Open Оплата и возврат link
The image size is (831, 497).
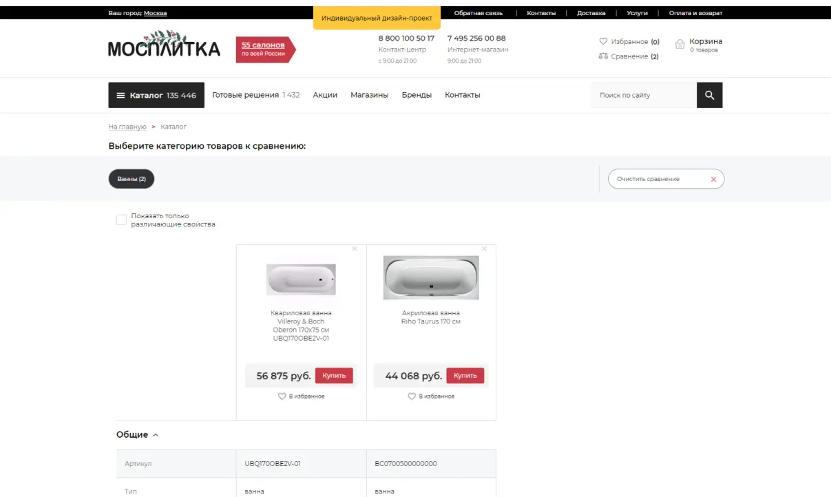696,13
